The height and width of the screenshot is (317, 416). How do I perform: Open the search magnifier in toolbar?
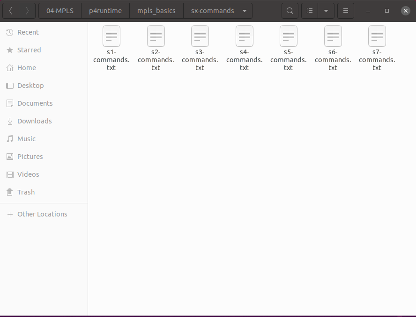[x=290, y=11]
